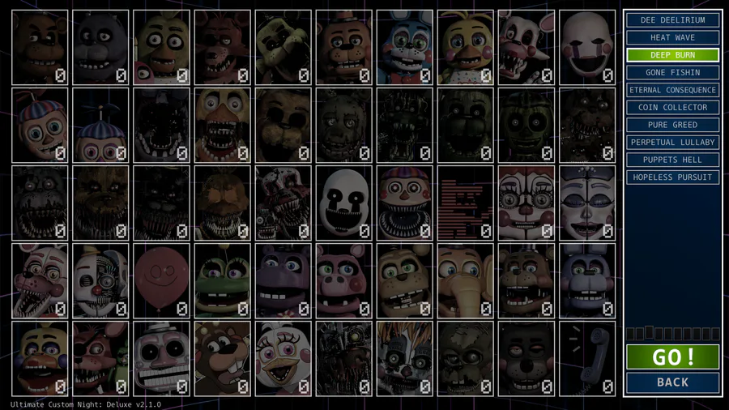This screenshot has width=729, height=410.
Task: Click the raised page indicator bar above the GO! button
Action: point(649,332)
